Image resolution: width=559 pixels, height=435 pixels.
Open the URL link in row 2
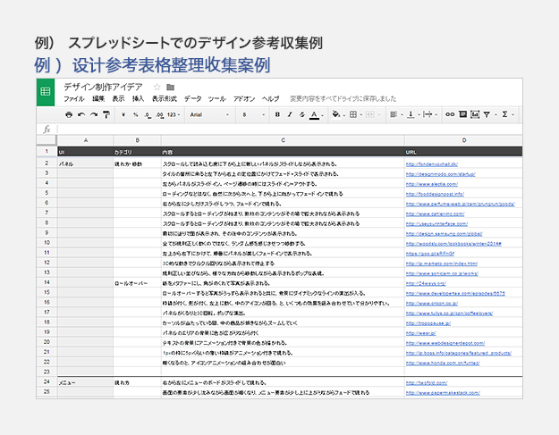tap(432, 164)
